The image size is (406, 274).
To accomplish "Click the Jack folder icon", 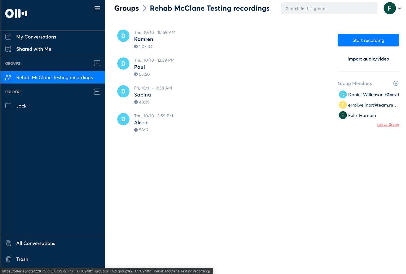I will 8,106.
